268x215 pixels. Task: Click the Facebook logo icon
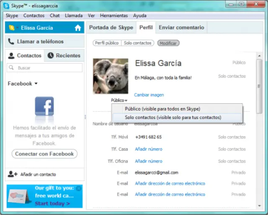click(x=44, y=106)
